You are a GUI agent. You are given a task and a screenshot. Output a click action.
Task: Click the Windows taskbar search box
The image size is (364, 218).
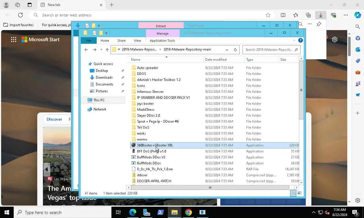62,212
